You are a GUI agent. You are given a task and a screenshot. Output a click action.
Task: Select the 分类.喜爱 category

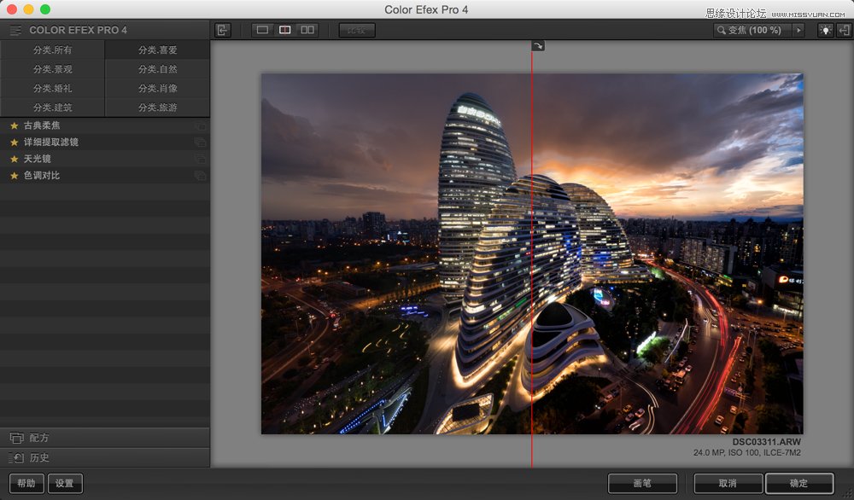pyautogui.click(x=157, y=49)
